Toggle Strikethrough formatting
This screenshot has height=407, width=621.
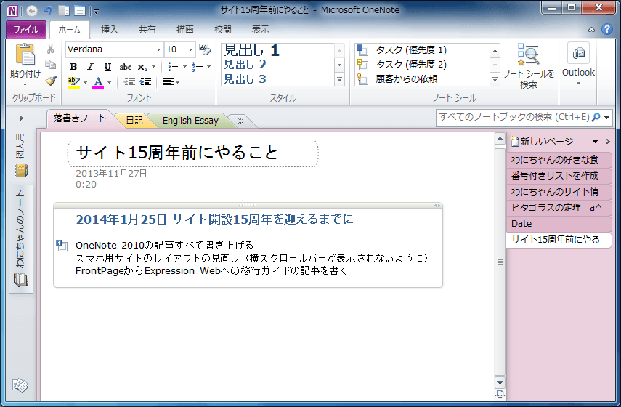click(126, 67)
